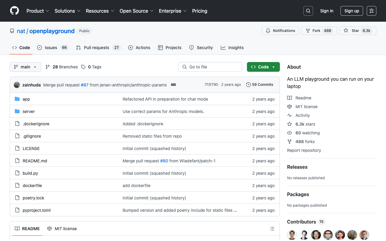Click the branch icon beside 28 Branches
The height and width of the screenshot is (241, 386).
point(48,67)
